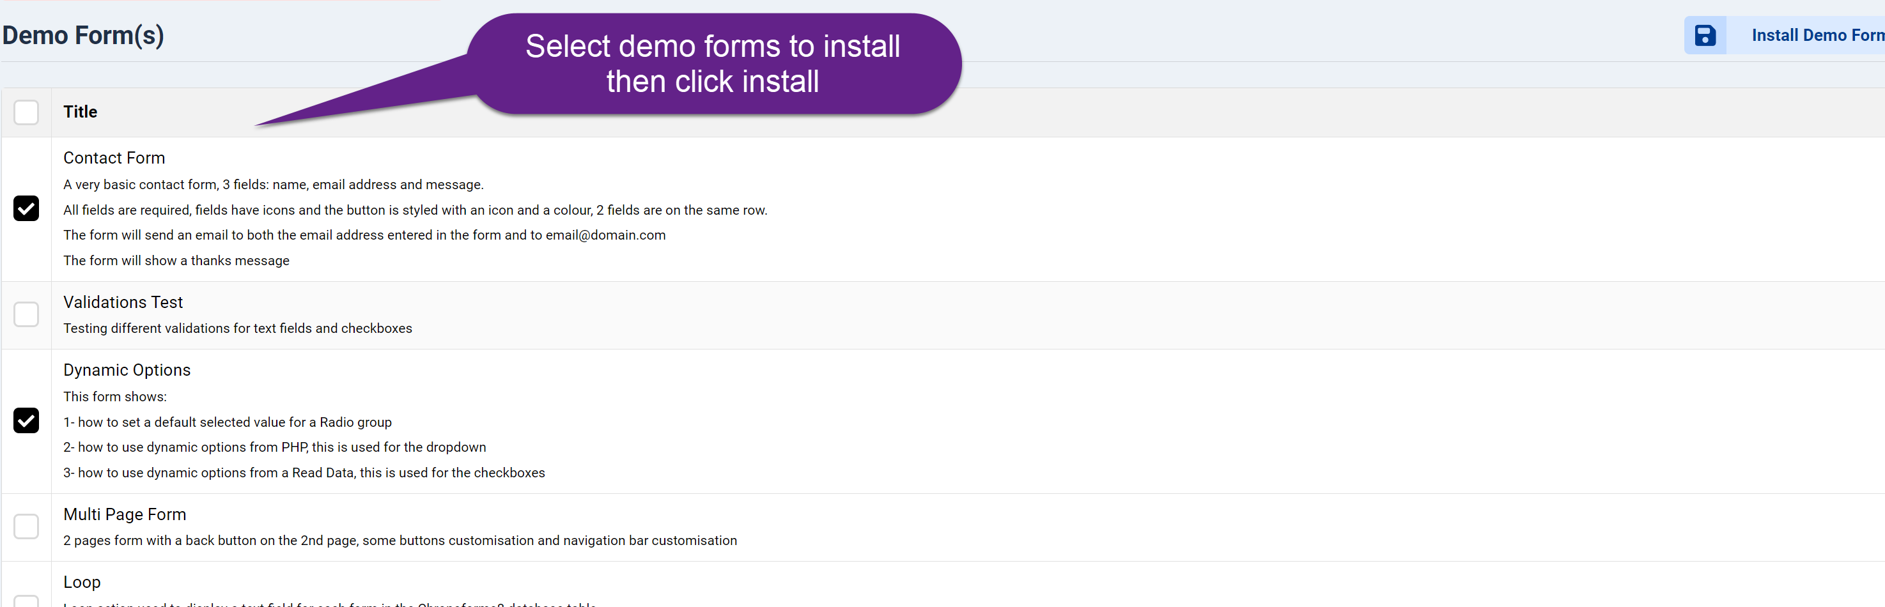The height and width of the screenshot is (607, 1885).
Task: Click the Demo Form(s) page heading
Action: coord(84,35)
